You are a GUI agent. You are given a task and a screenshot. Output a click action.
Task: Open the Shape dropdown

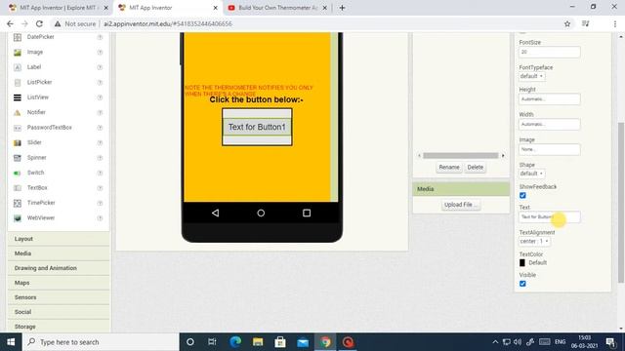531,174
